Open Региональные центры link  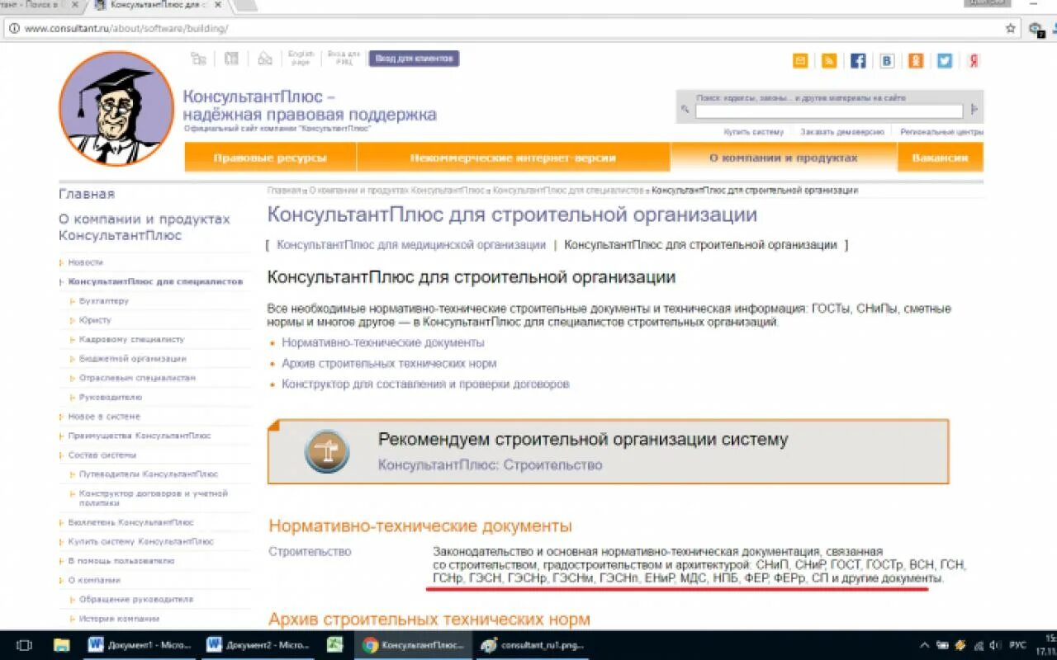[x=941, y=132]
